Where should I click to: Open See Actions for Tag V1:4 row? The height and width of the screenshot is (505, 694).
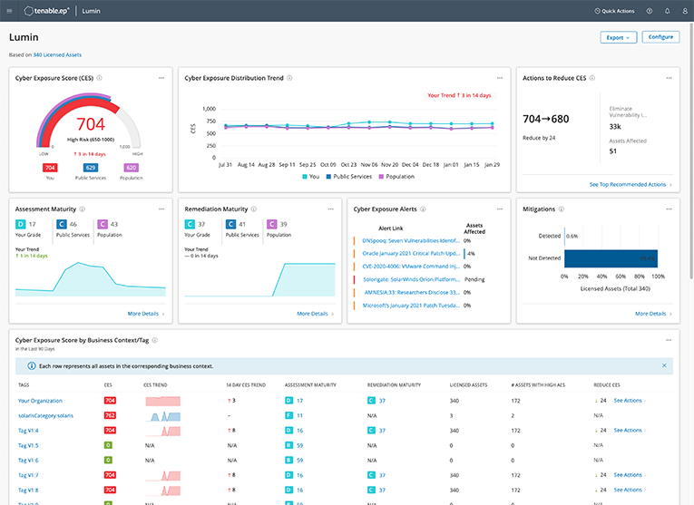[630, 430]
